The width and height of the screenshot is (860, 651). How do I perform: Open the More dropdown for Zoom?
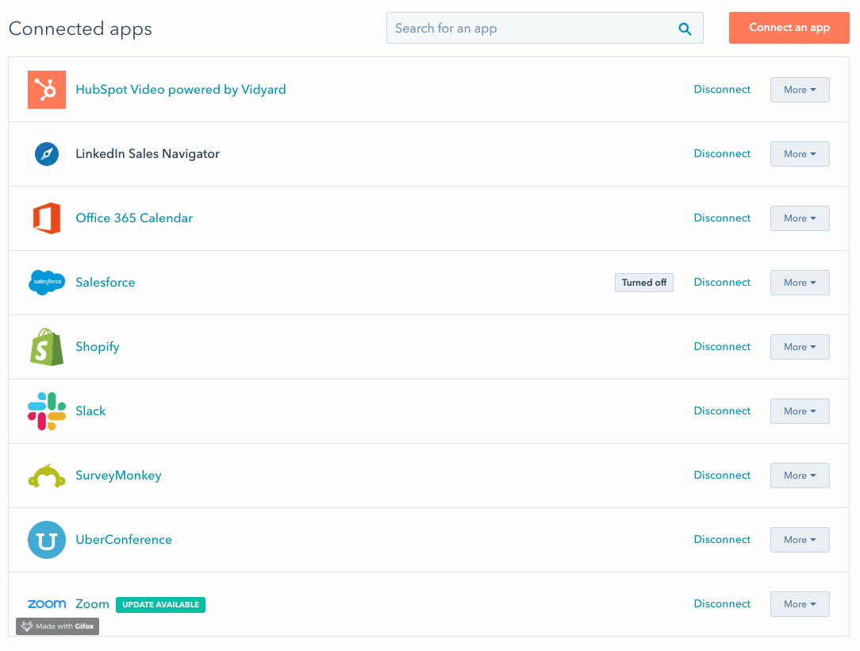tap(800, 604)
